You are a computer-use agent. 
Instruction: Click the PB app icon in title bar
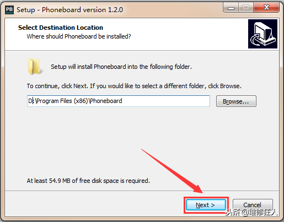tap(9, 9)
